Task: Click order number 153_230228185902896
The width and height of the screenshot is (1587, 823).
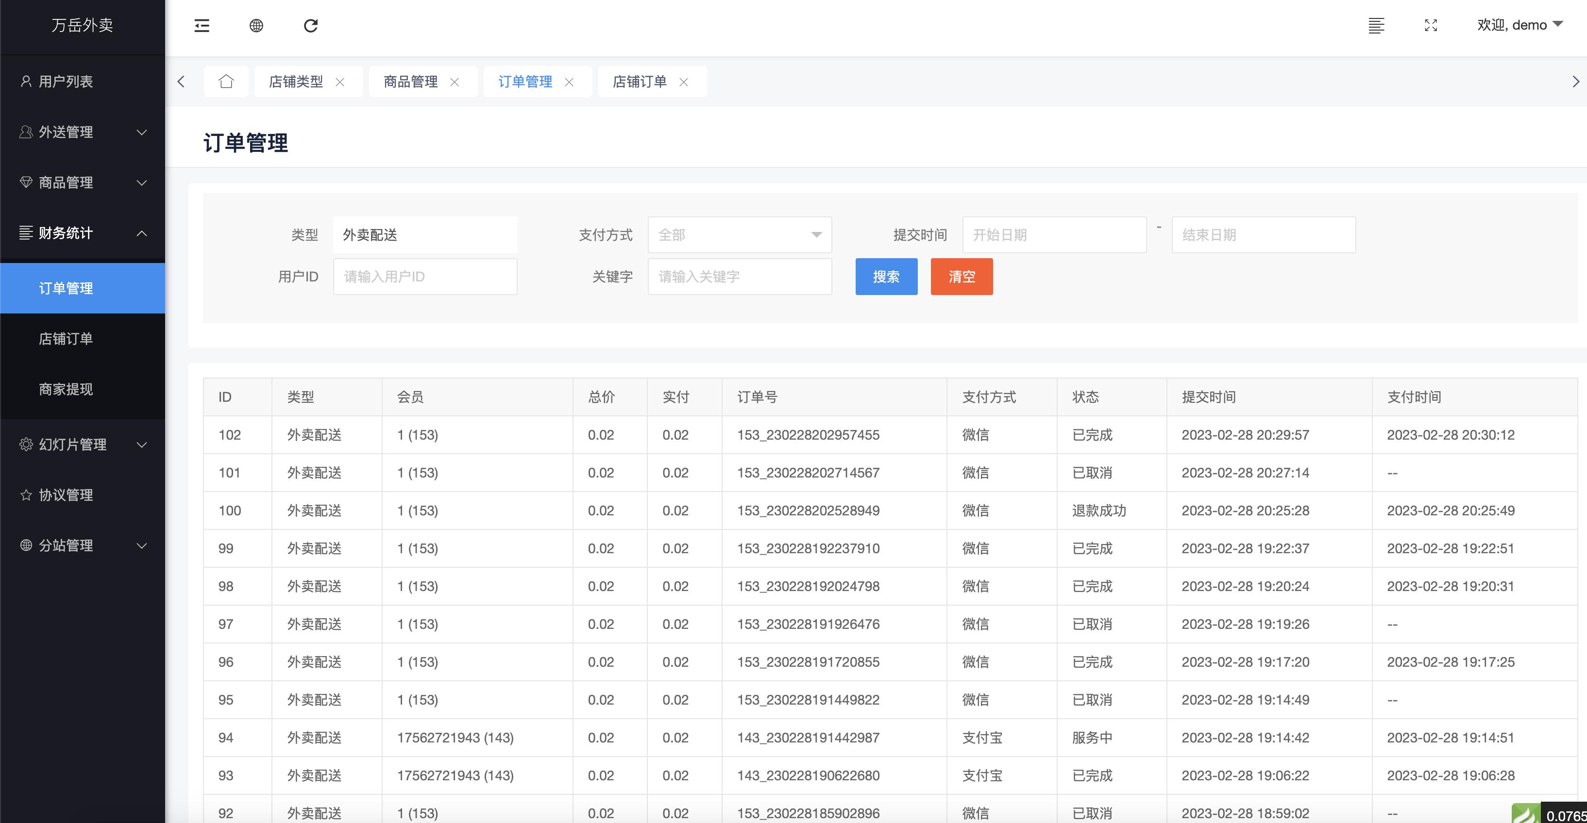Action: point(808,813)
